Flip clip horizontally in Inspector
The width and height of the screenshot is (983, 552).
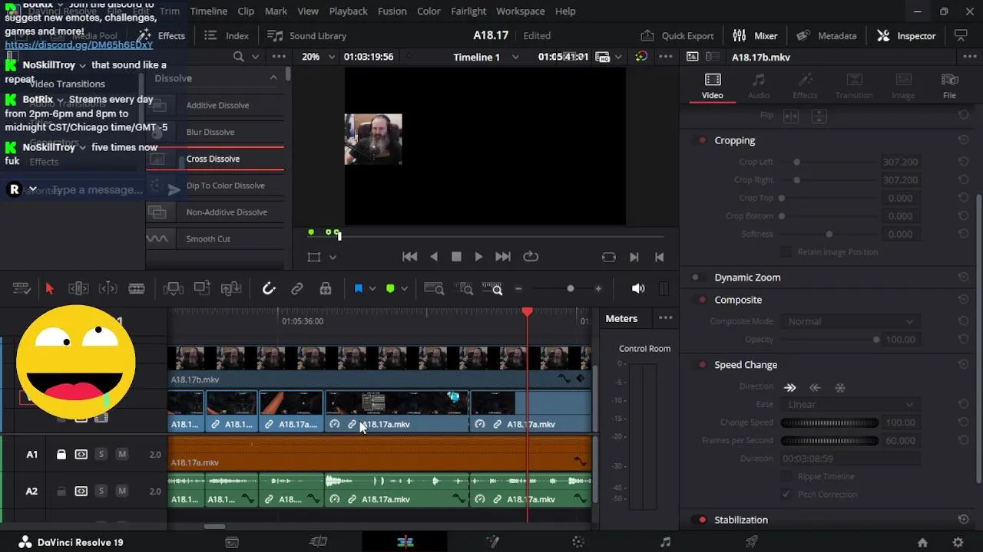click(791, 116)
